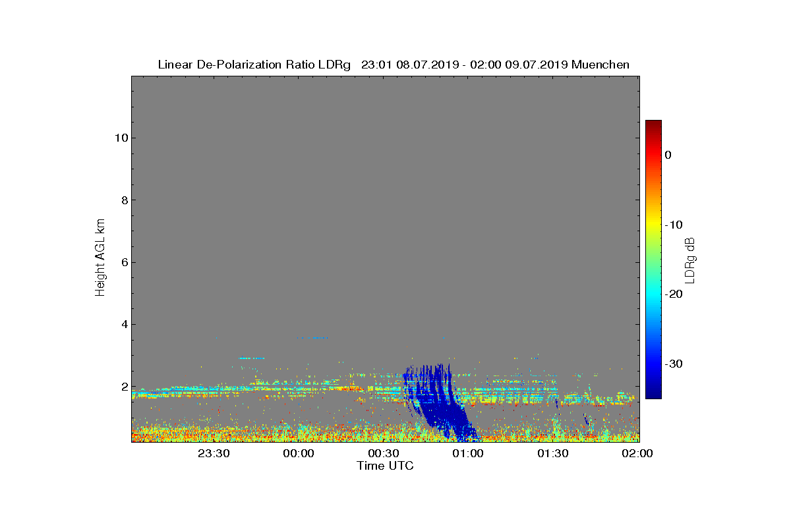
Task: Click the height tick label 8
Action: [x=123, y=200]
